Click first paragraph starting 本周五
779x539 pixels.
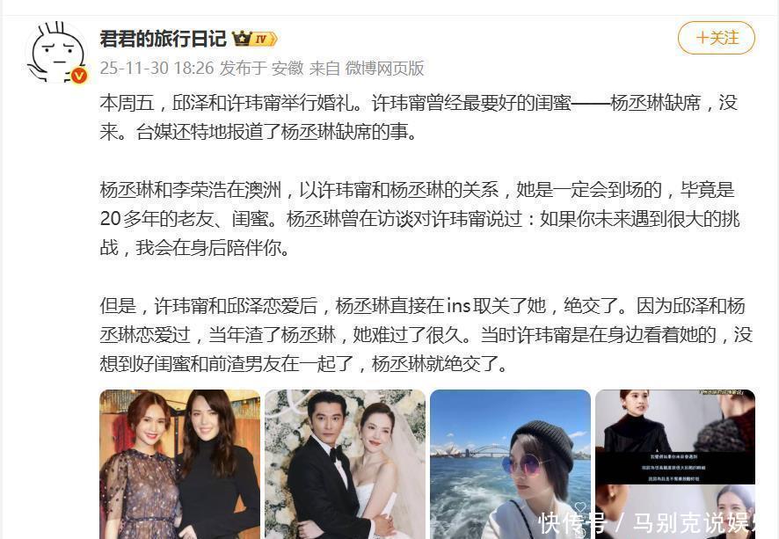point(419,117)
